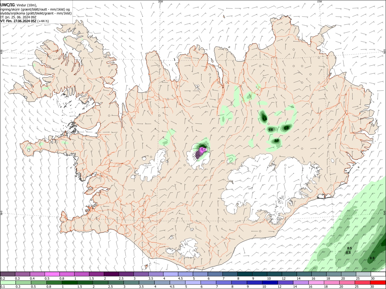Choose the dark teal swatch between 8 and 9, upper legend

click(x=245, y=274)
